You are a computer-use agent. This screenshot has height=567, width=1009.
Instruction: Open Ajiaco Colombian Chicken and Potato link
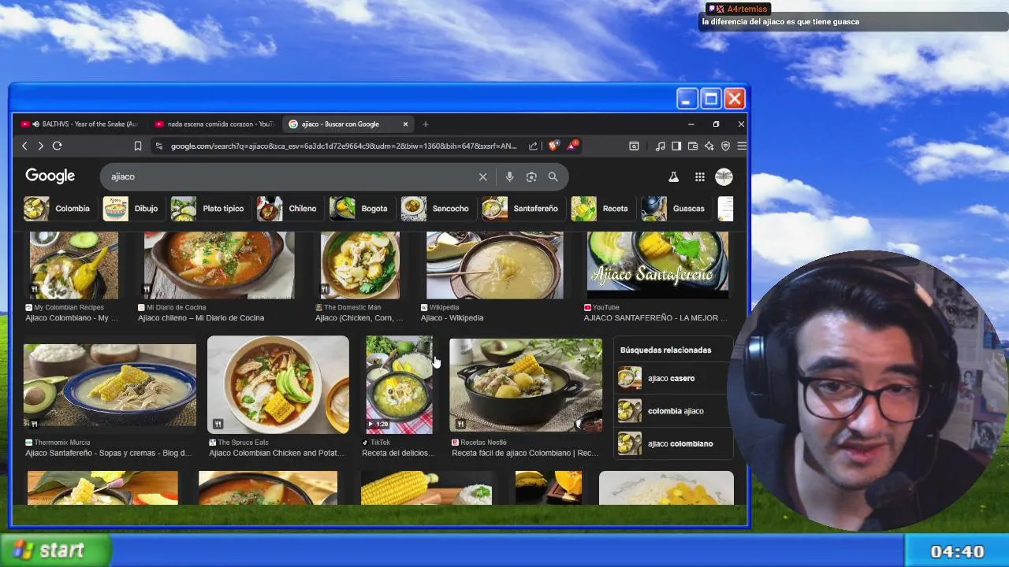click(276, 454)
